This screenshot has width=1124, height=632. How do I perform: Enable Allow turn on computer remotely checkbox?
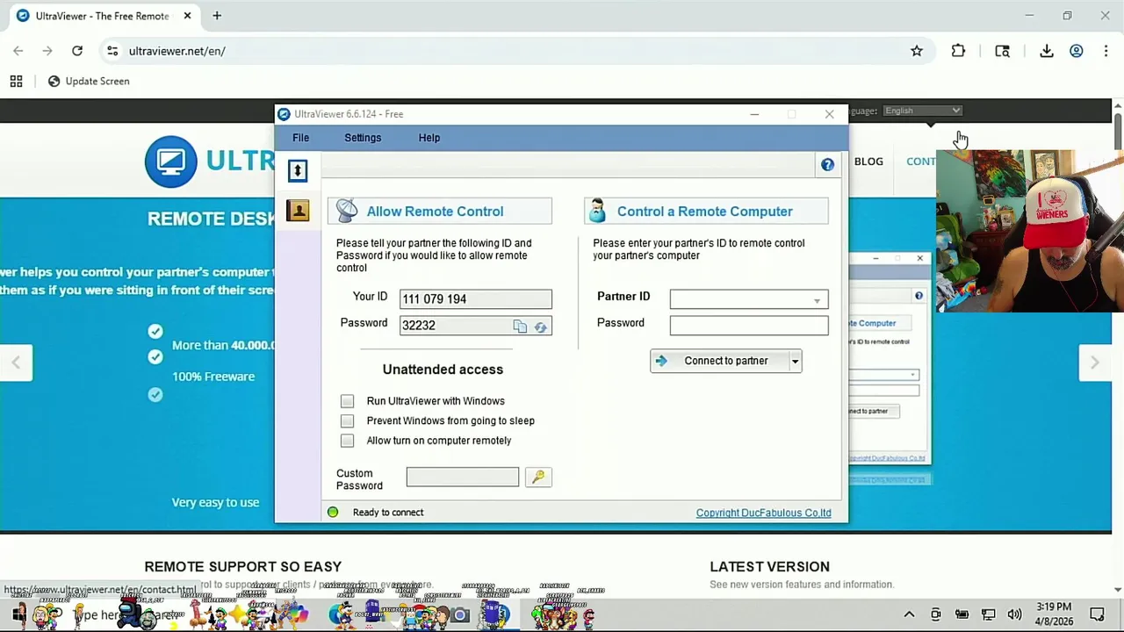[x=347, y=441]
